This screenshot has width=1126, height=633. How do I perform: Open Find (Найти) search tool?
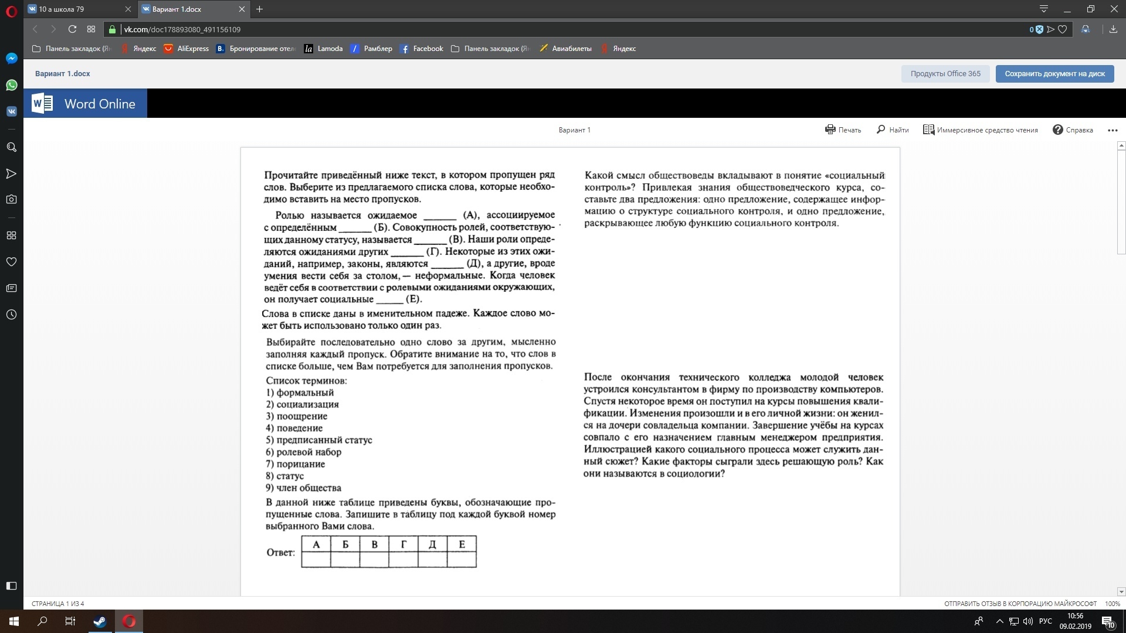coord(892,130)
